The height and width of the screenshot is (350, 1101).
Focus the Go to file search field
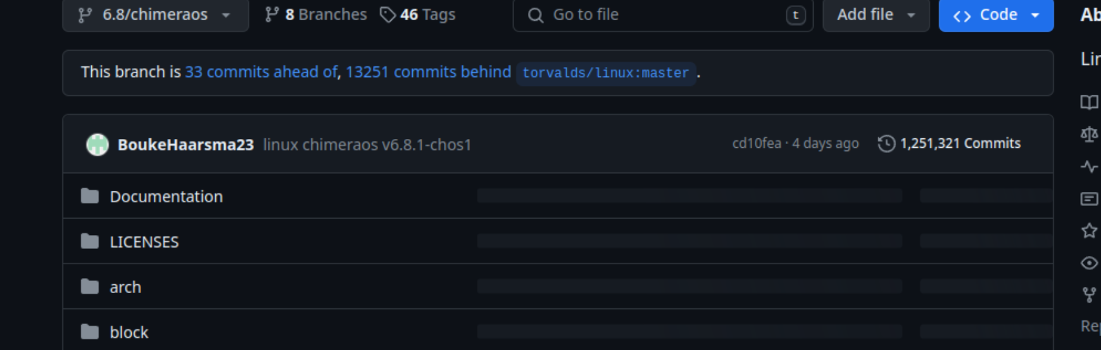coord(663,15)
